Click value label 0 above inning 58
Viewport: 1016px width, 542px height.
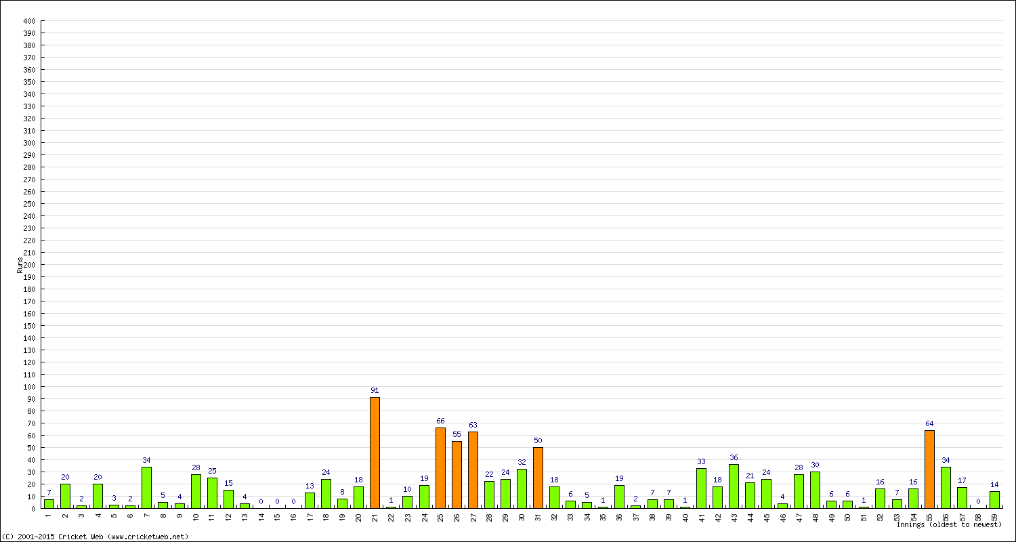point(978,501)
